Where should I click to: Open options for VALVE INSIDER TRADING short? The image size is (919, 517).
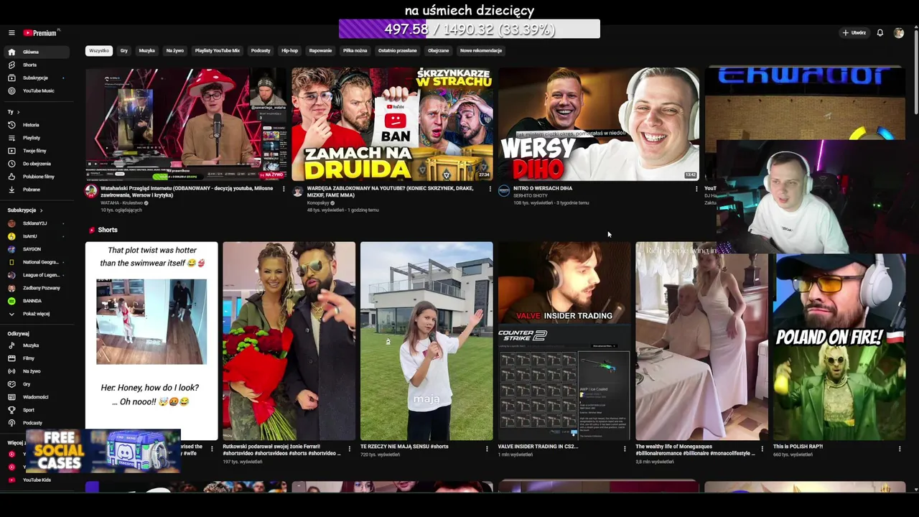click(625, 449)
